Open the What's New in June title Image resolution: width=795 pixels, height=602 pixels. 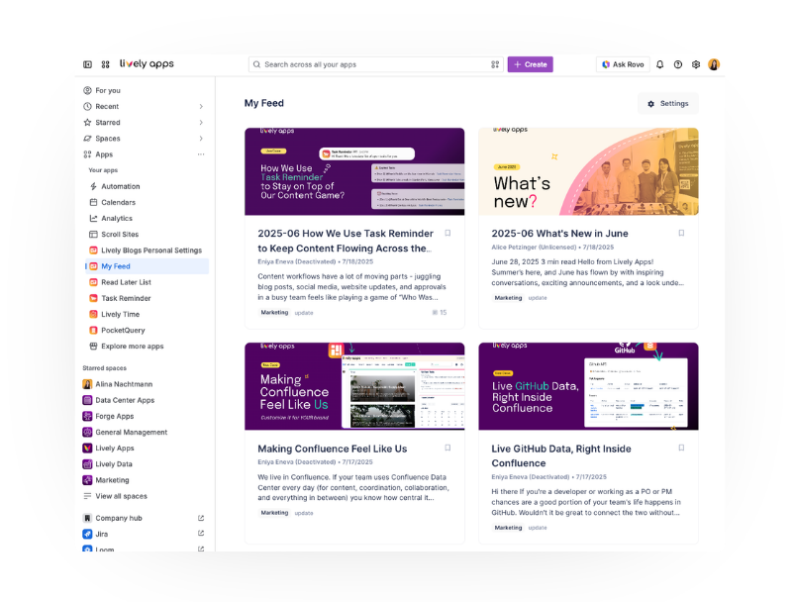(559, 234)
